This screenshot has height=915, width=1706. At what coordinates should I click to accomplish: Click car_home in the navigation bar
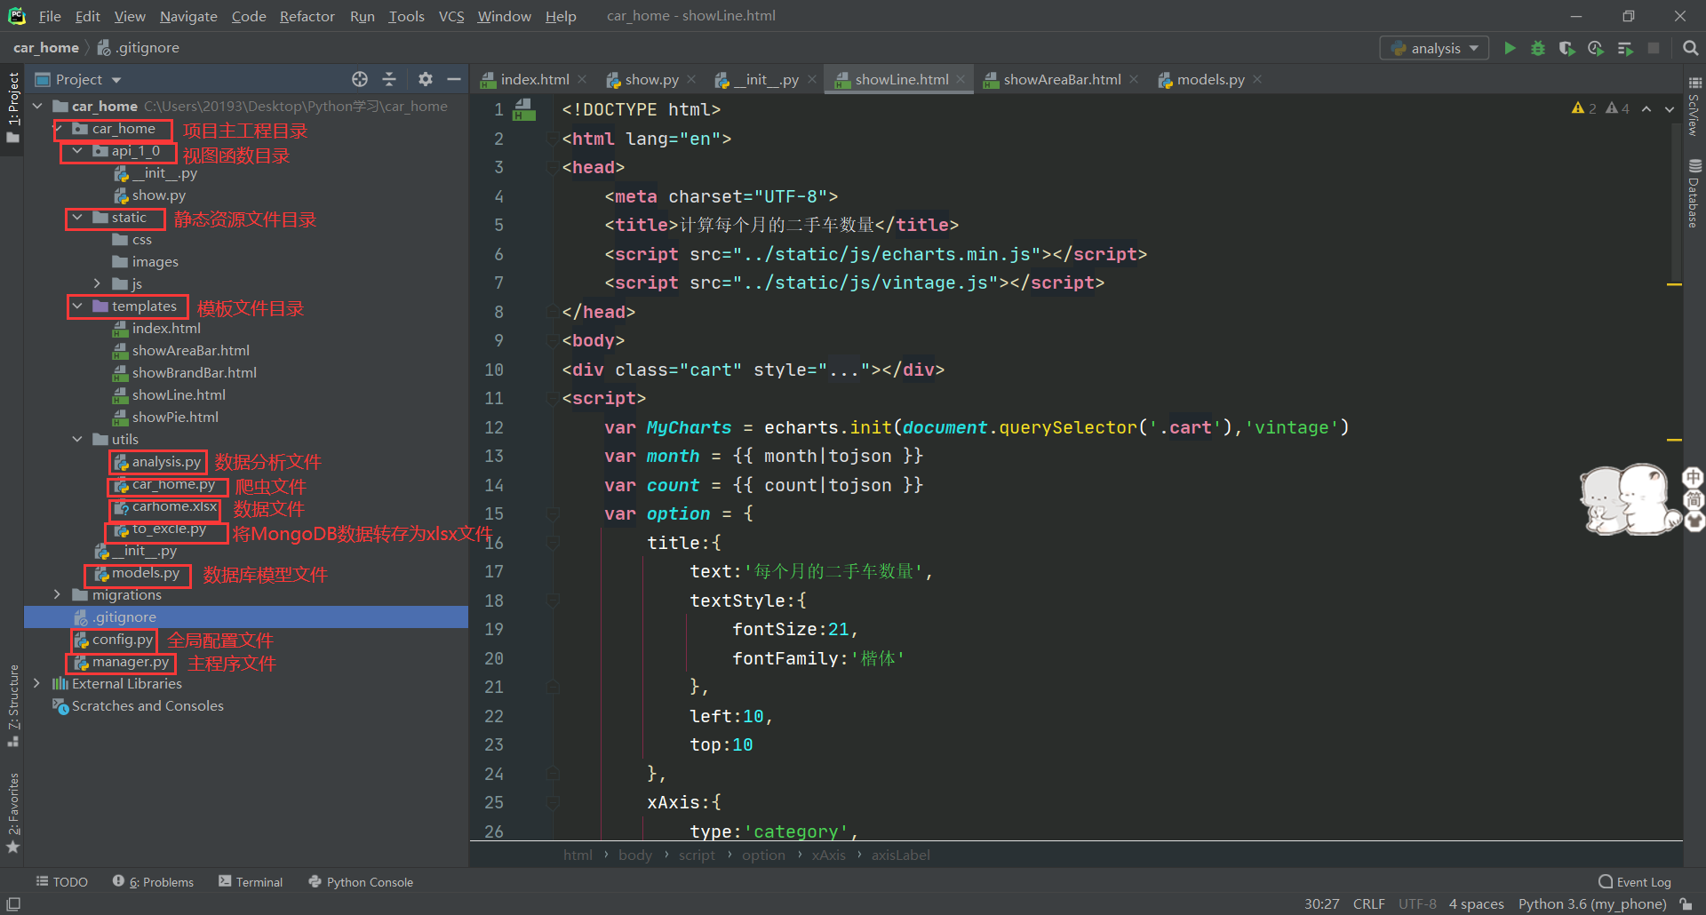46,48
